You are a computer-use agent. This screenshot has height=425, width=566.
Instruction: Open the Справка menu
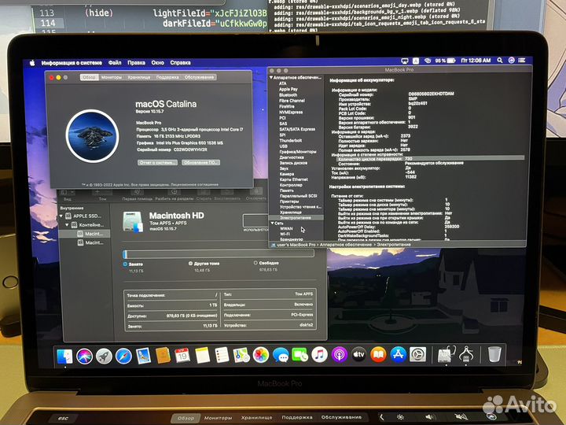pos(181,62)
